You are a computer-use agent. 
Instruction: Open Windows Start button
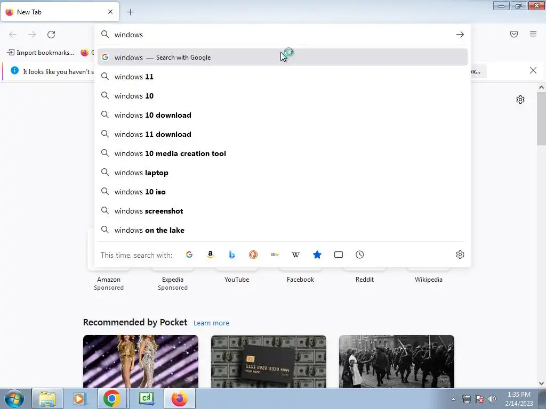point(14,398)
